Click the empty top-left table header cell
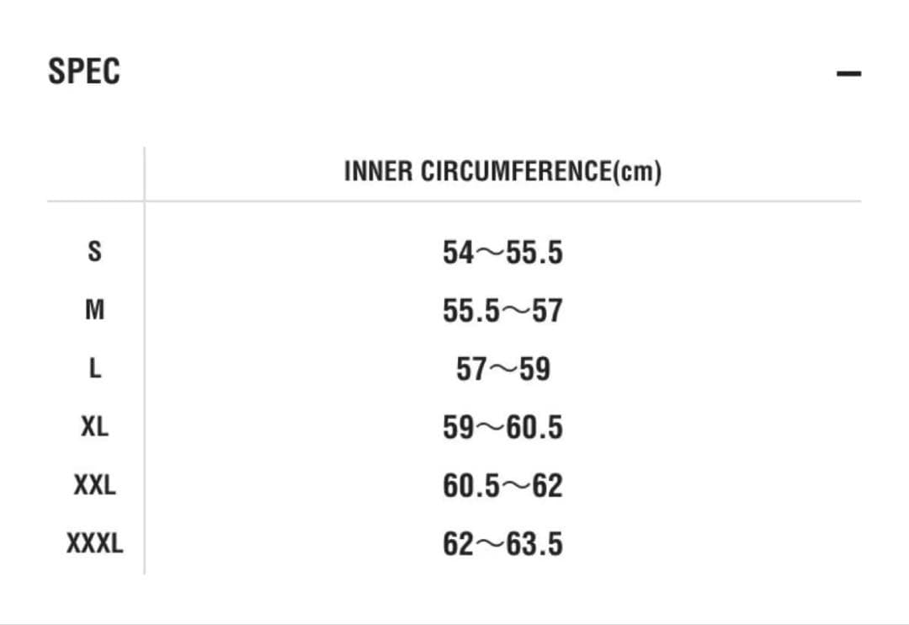This screenshot has height=625, width=909. click(x=95, y=173)
